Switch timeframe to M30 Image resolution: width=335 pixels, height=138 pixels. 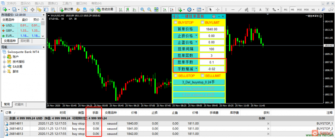[x=306, y=9]
